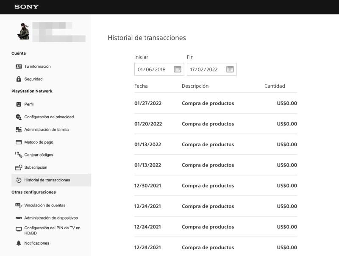Image resolution: width=339 pixels, height=256 pixels.
Task: Click the Iniciar date field 01/06/2018
Action: [152, 70]
